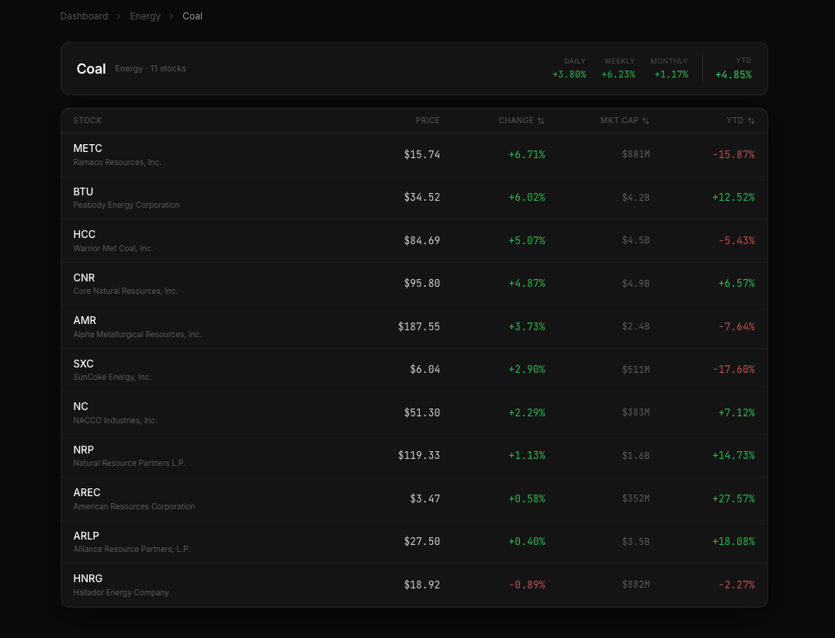Sort by the YTD column sort arrows

point(751,121)
